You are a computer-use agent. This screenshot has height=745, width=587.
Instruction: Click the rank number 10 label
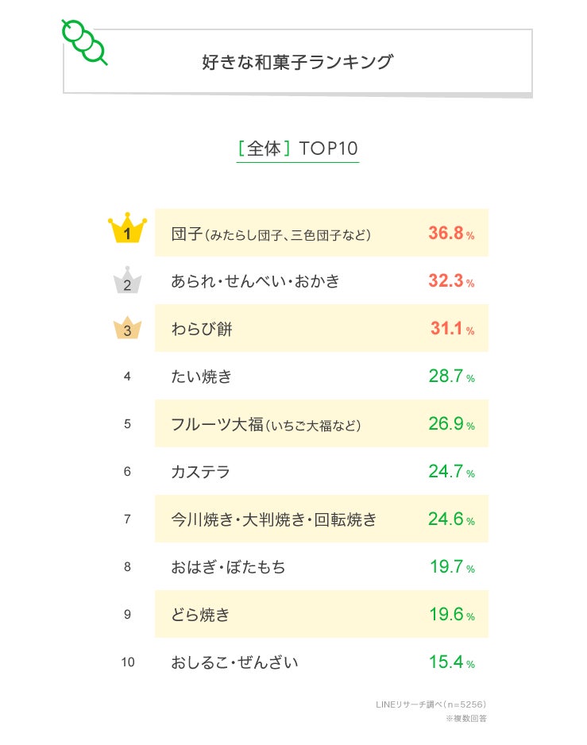127,662
